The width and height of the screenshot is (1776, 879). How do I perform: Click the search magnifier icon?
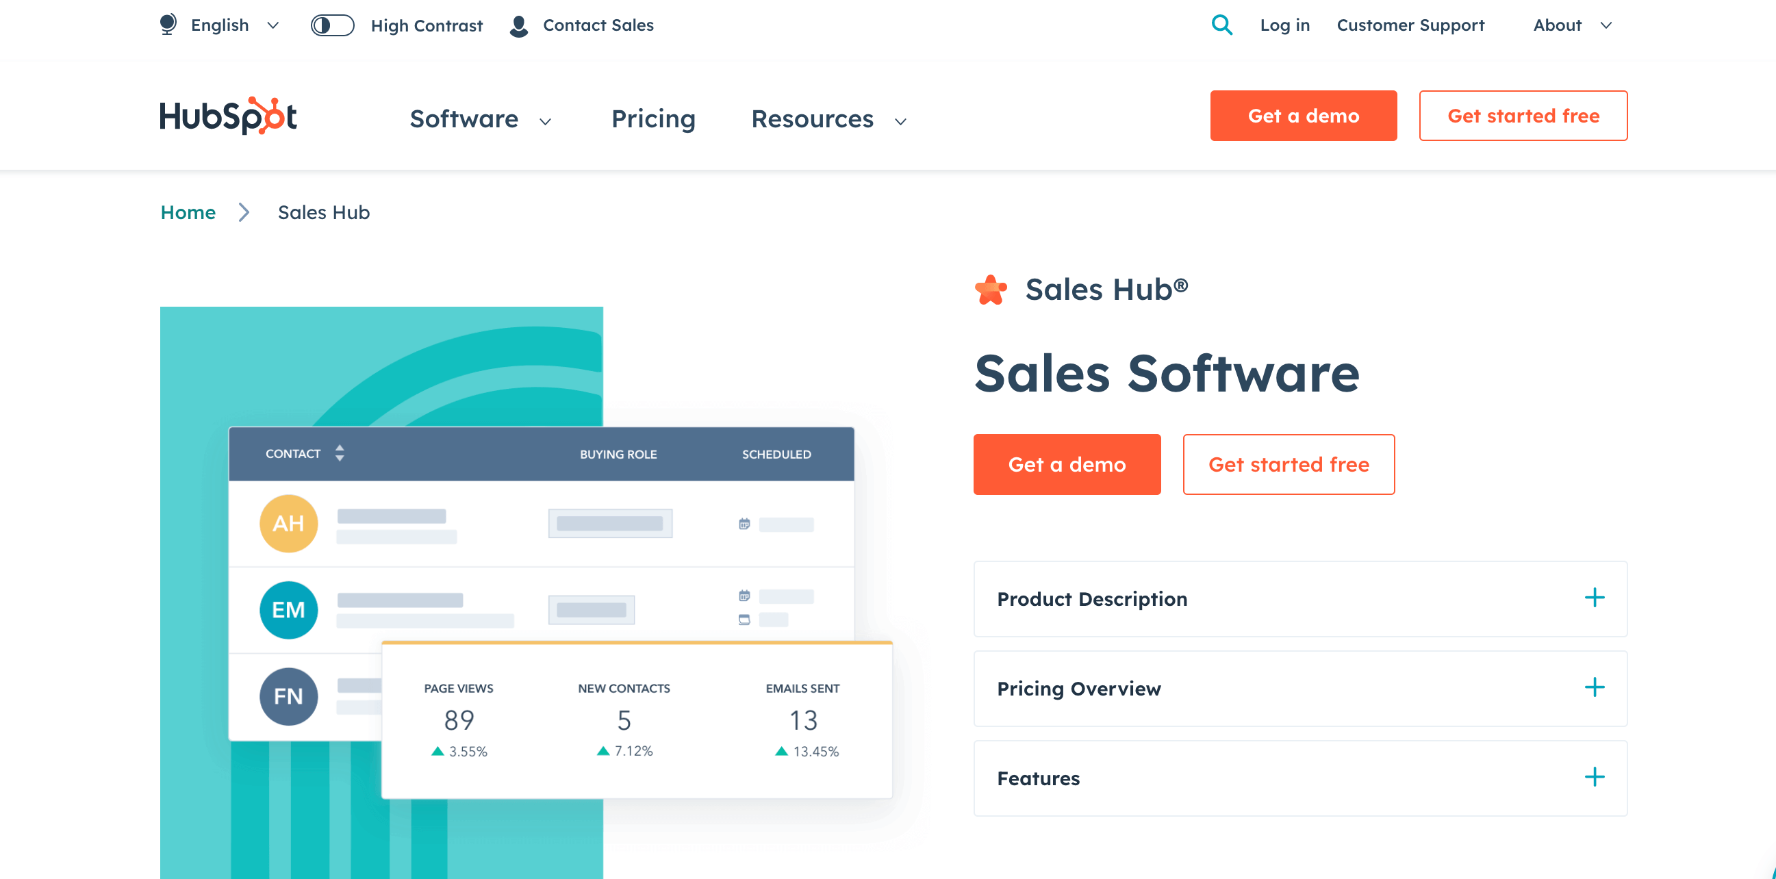coord(1221,25)
